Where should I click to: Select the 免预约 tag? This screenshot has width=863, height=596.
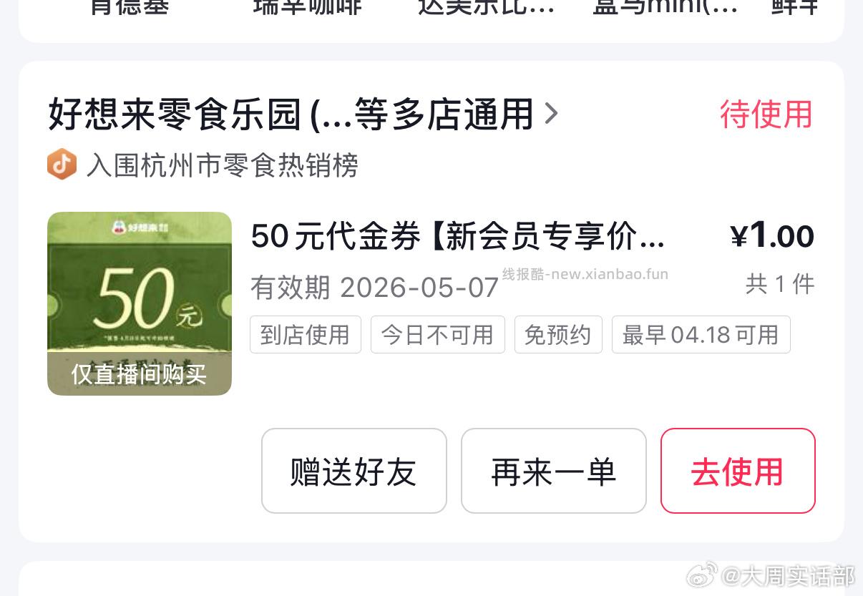click(x=558, y=335)
